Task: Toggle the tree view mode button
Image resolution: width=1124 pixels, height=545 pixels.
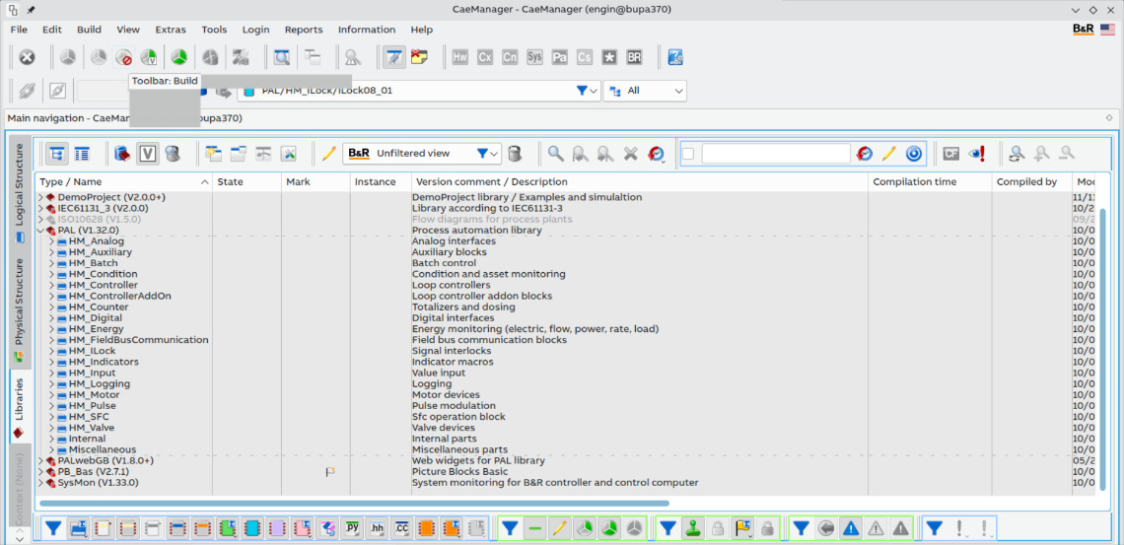Action: point(57,154)
